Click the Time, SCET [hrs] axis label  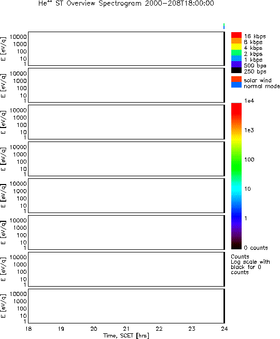pos(126,336)
